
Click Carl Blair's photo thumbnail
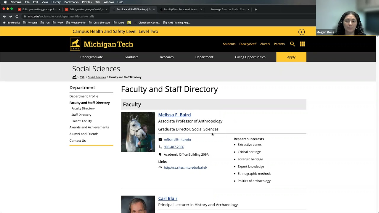click(138, 204)
